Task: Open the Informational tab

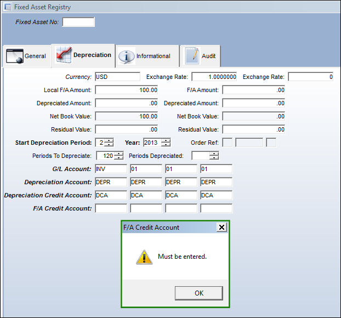Action: [147, 56]
